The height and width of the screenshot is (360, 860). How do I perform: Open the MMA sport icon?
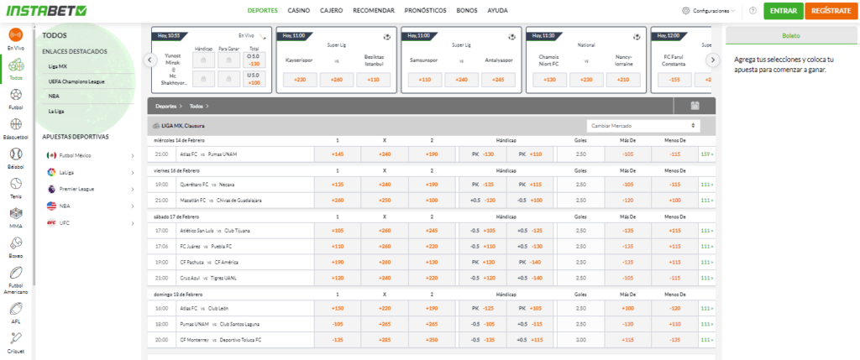point(15,215)
